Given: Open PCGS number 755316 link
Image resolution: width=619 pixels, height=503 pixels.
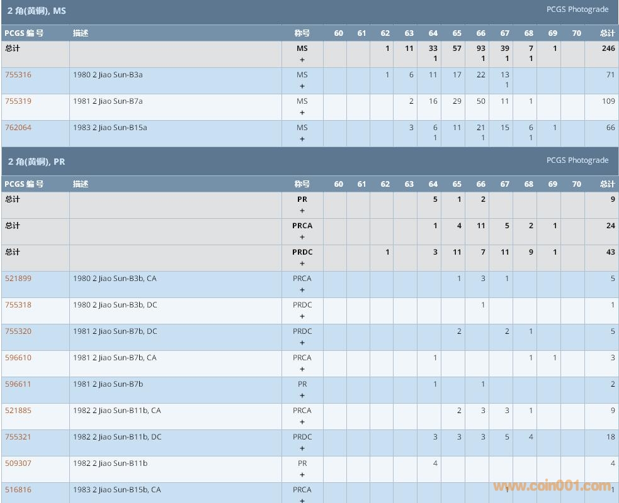Looking at the screenshot, I should [18, 75].
